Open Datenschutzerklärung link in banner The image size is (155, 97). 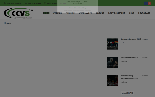click(x=78, y=10)
